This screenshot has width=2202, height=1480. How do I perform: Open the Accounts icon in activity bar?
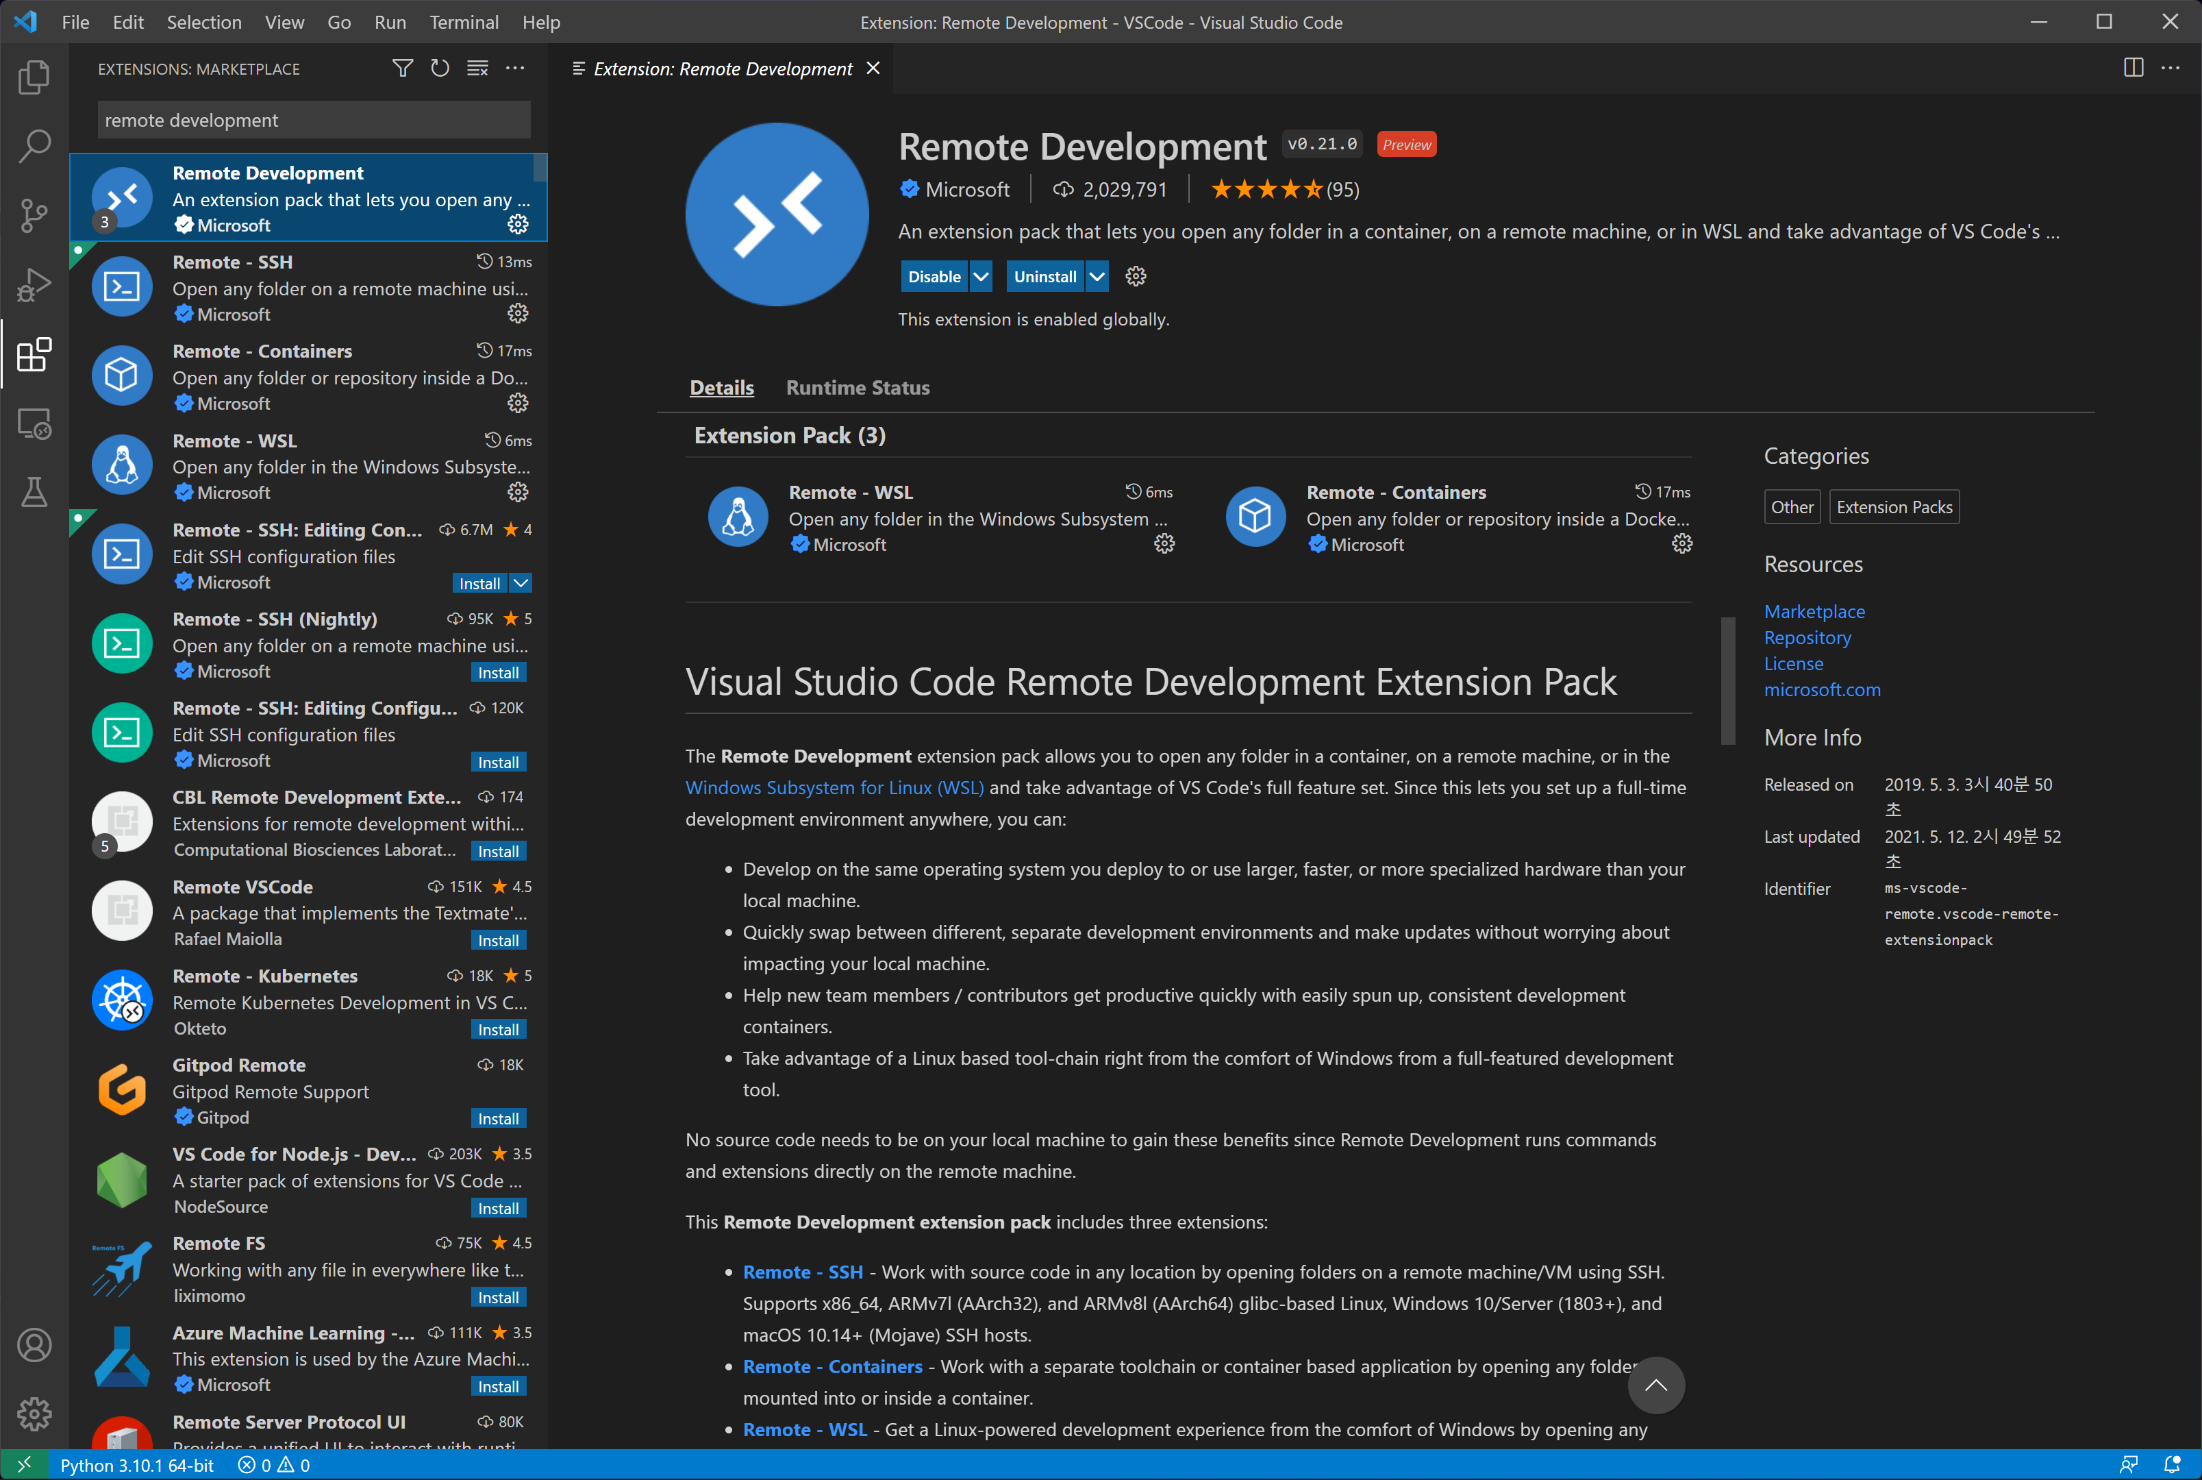coord(34,1345)
